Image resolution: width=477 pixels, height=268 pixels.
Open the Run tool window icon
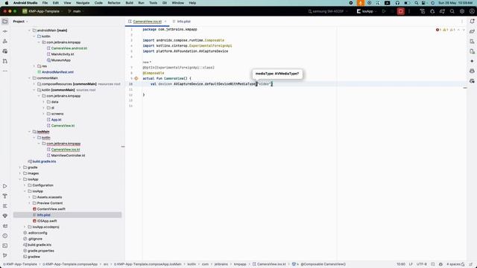pyautogui.click(x=5, y=186)
